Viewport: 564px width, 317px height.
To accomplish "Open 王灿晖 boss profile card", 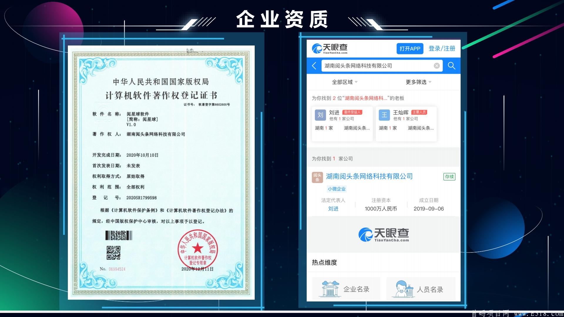I will pyautogui.click(x=406, y=124).
